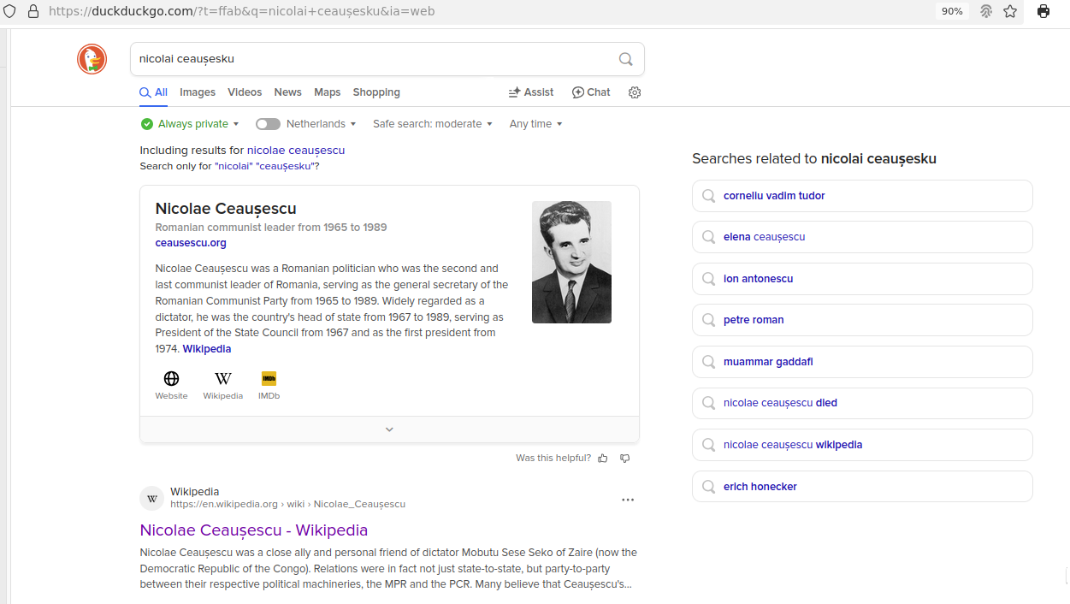Select related search nicolae ceaușescu wikipedia
Screen dimensions: 1070x604
(862, 445)
